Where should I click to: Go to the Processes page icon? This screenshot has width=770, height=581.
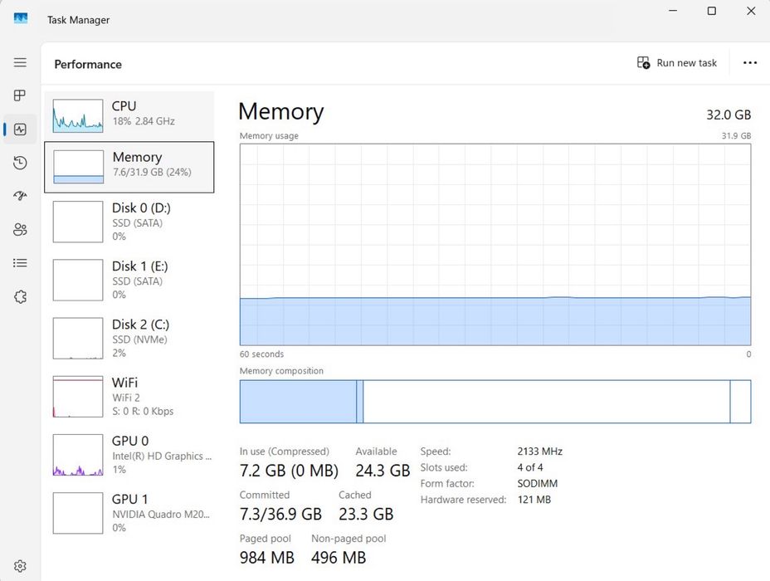(20, 95)
